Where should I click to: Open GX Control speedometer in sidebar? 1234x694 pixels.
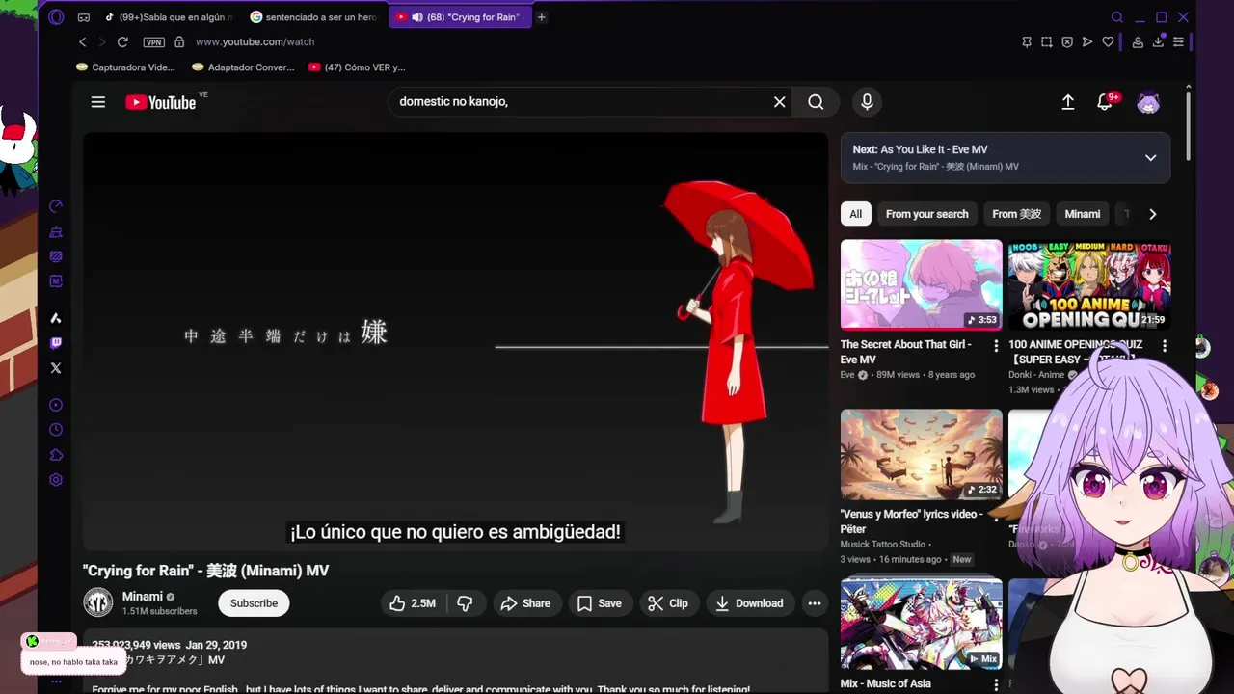tap(56, 206)
